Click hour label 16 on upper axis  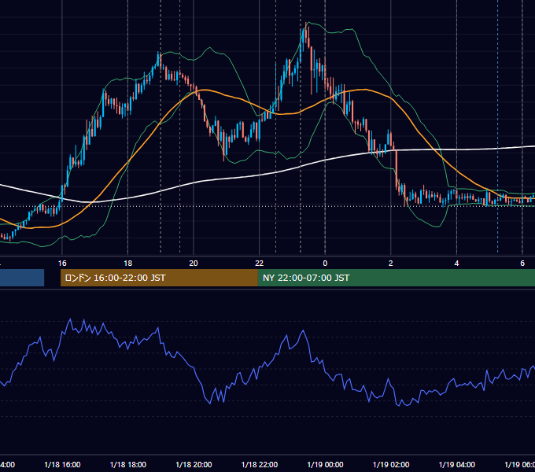[62, 264]
